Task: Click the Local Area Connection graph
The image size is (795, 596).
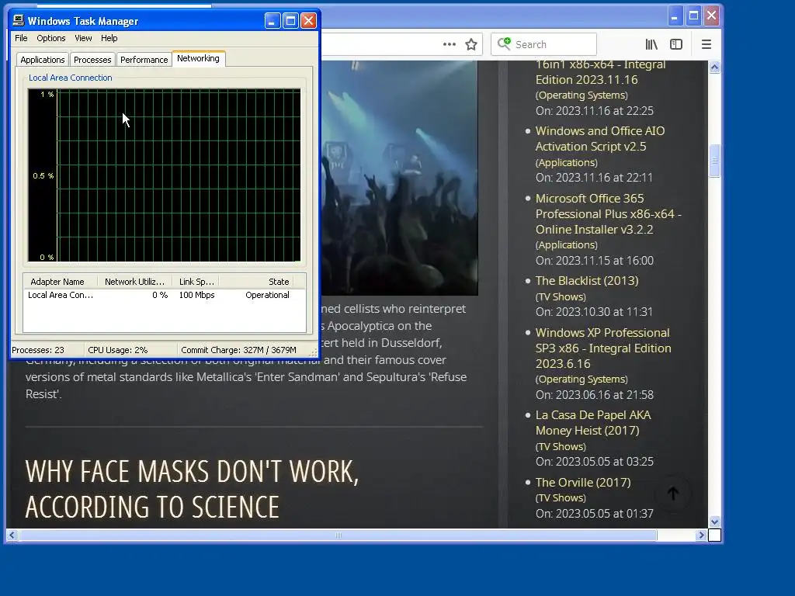Action: click(x=165, y=175)
